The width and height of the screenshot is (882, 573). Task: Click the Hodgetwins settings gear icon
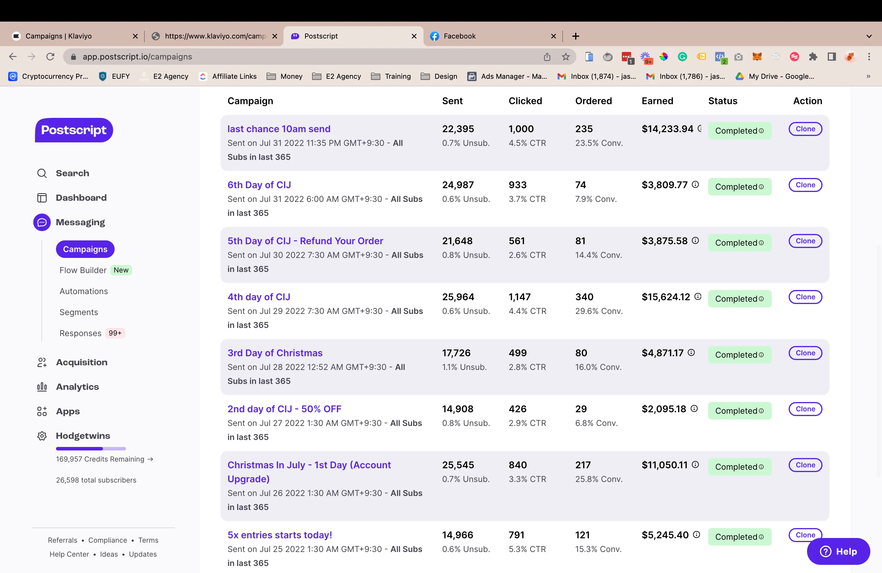click(42, 436)
